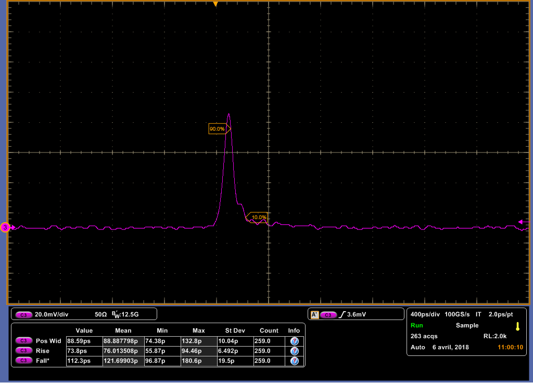This screenshot has width=533, height=383.
Task: Click the C3 badge in the Fall* row
Action: tap(23, 361)
